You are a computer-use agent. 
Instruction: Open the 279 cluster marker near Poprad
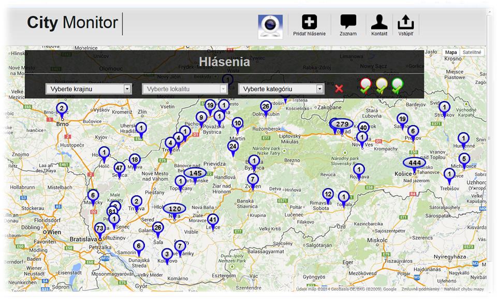pyautogui.click(x=342, y=124)
